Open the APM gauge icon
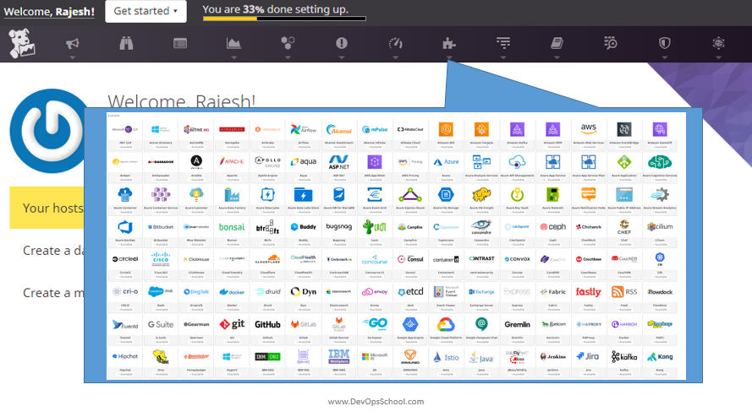The image size is (752, 417). [395, 43]
